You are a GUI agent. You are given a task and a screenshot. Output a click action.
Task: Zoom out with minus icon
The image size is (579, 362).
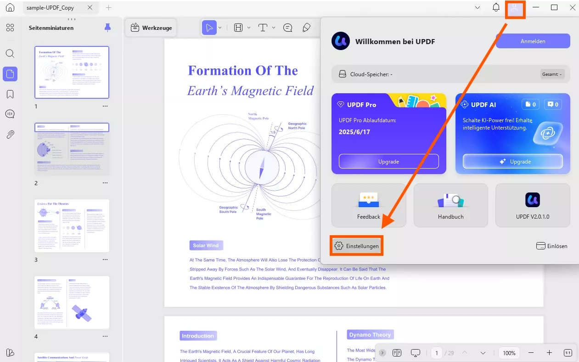tap(531, 353)
